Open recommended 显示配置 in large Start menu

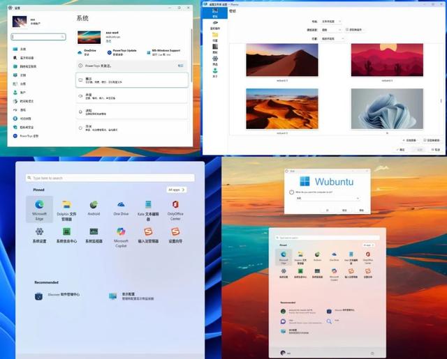(x=131, y=296)
